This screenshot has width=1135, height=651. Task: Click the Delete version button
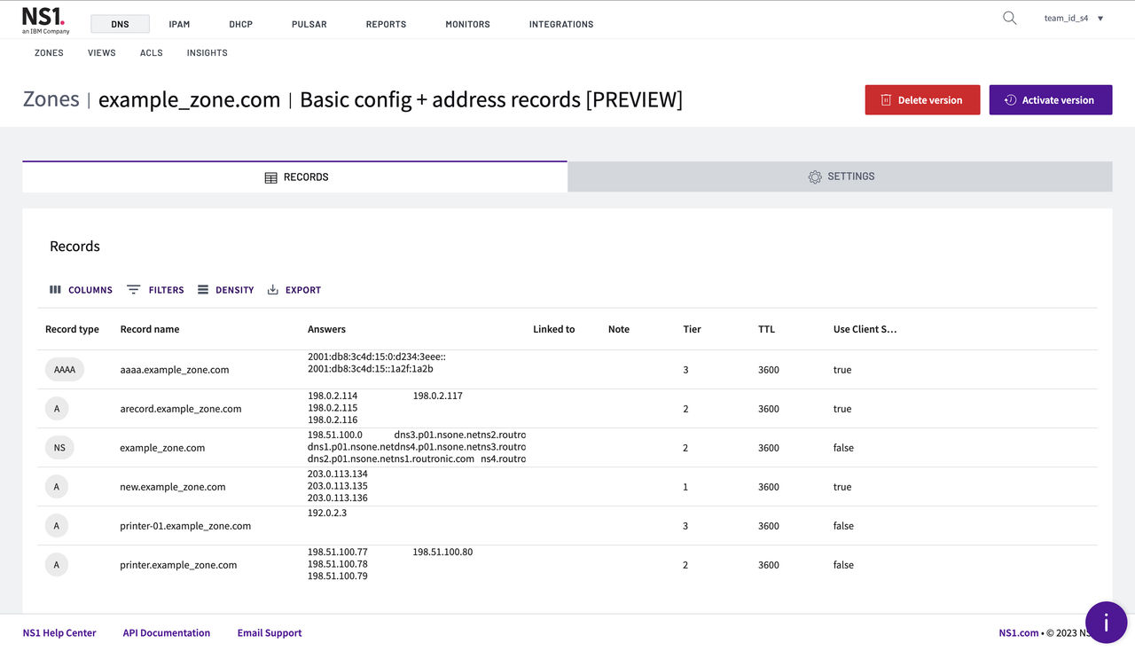coord(922,100)
